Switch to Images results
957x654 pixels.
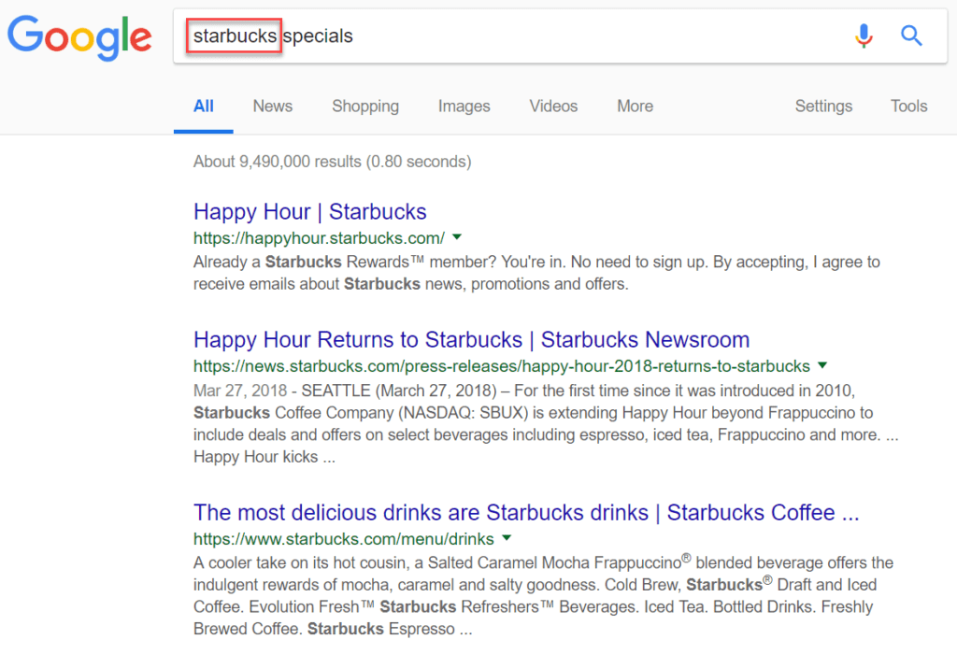(464, 107)
